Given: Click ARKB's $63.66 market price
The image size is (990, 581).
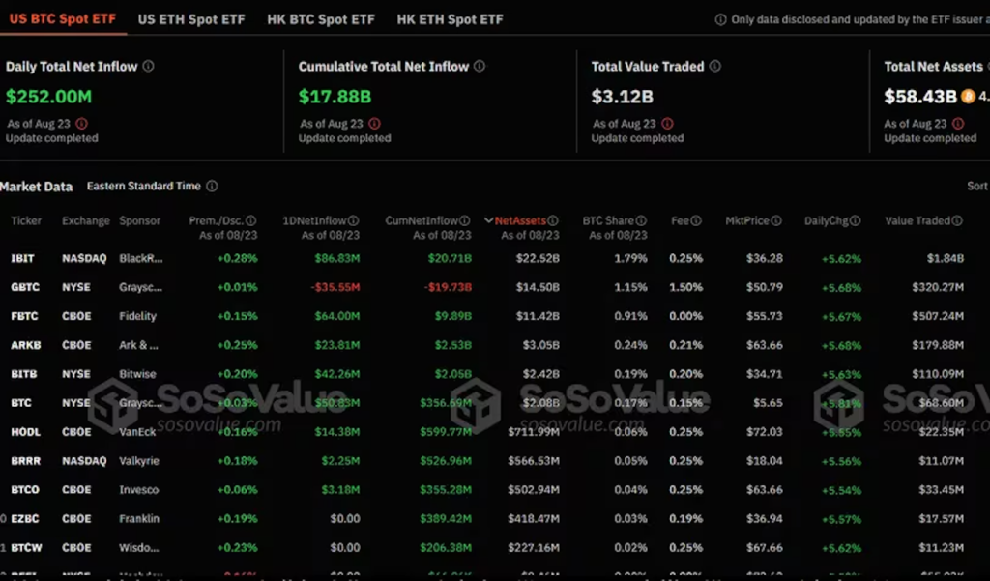Looking at the screenshot, I should click(765, 345).
